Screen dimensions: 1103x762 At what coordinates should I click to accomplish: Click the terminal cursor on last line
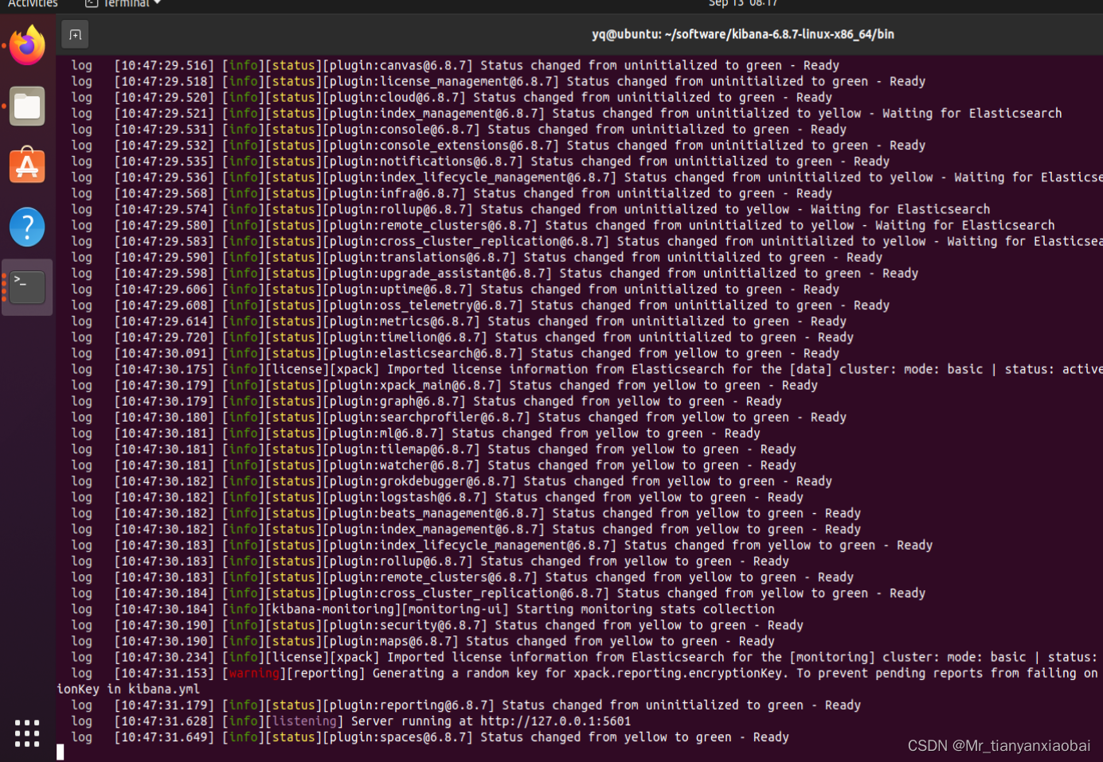(60, 752)
